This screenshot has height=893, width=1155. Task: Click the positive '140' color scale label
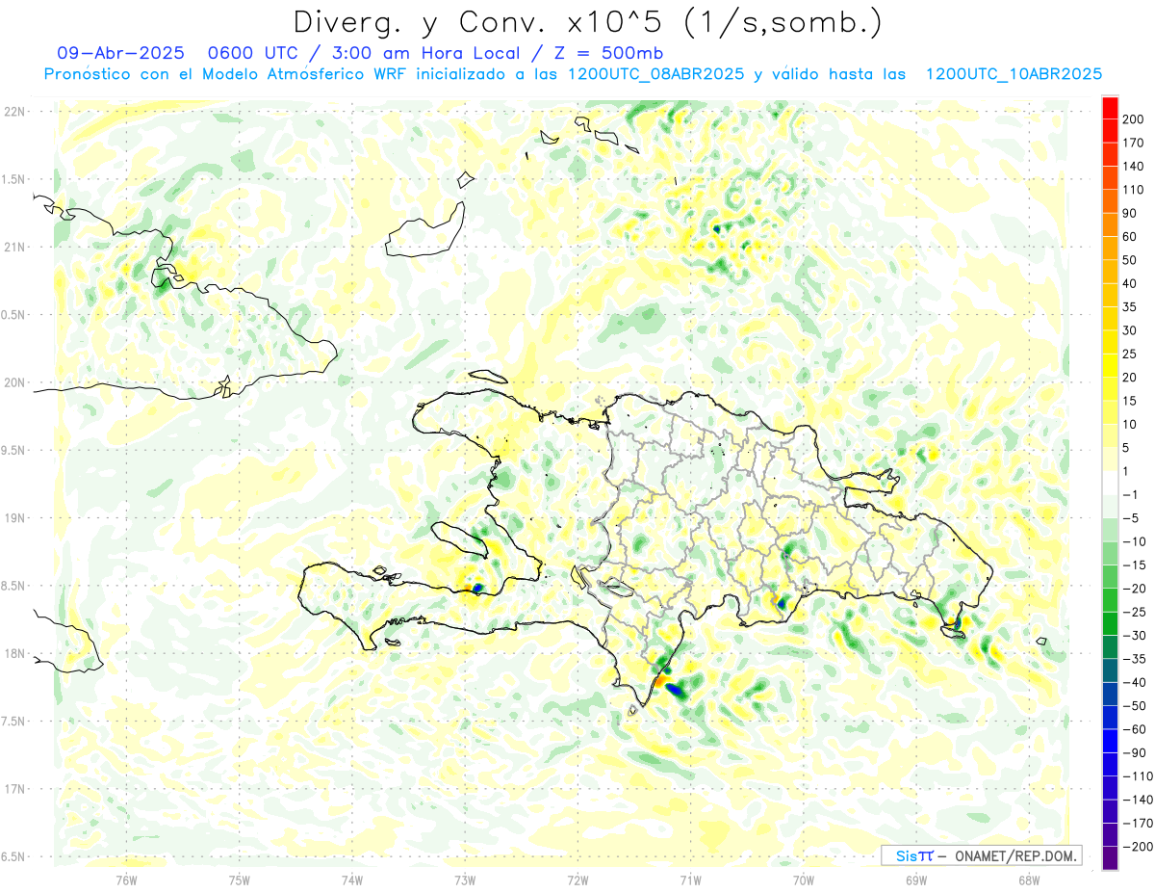[1133, 167]
